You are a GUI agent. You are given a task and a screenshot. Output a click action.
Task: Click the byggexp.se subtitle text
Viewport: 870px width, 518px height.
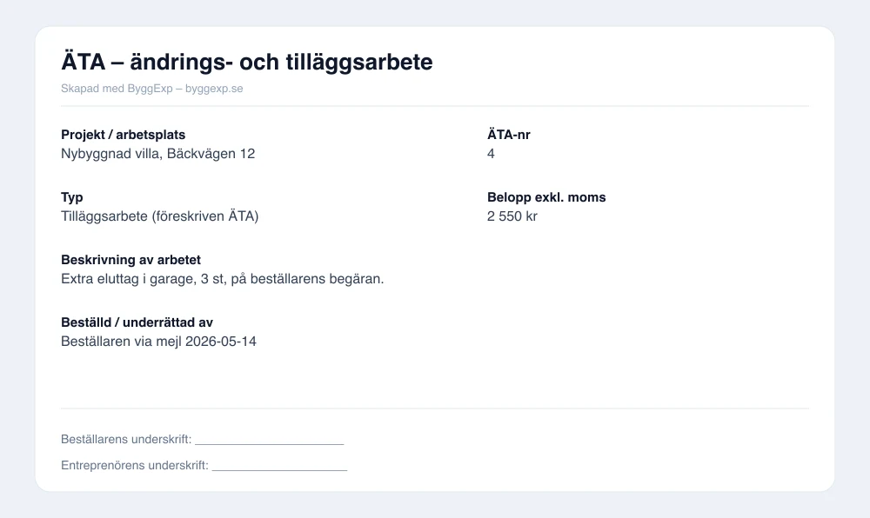click(152, 89)
